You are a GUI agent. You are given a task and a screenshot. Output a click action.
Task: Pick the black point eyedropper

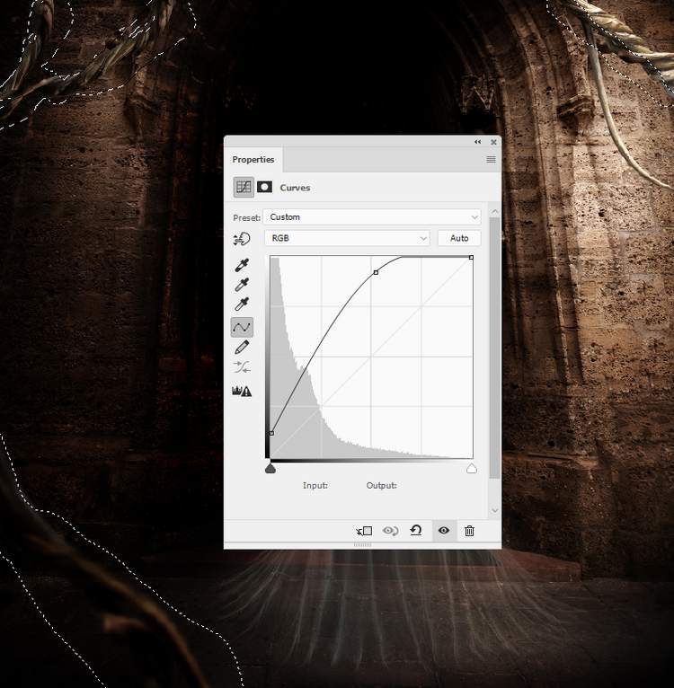point(242,265)
